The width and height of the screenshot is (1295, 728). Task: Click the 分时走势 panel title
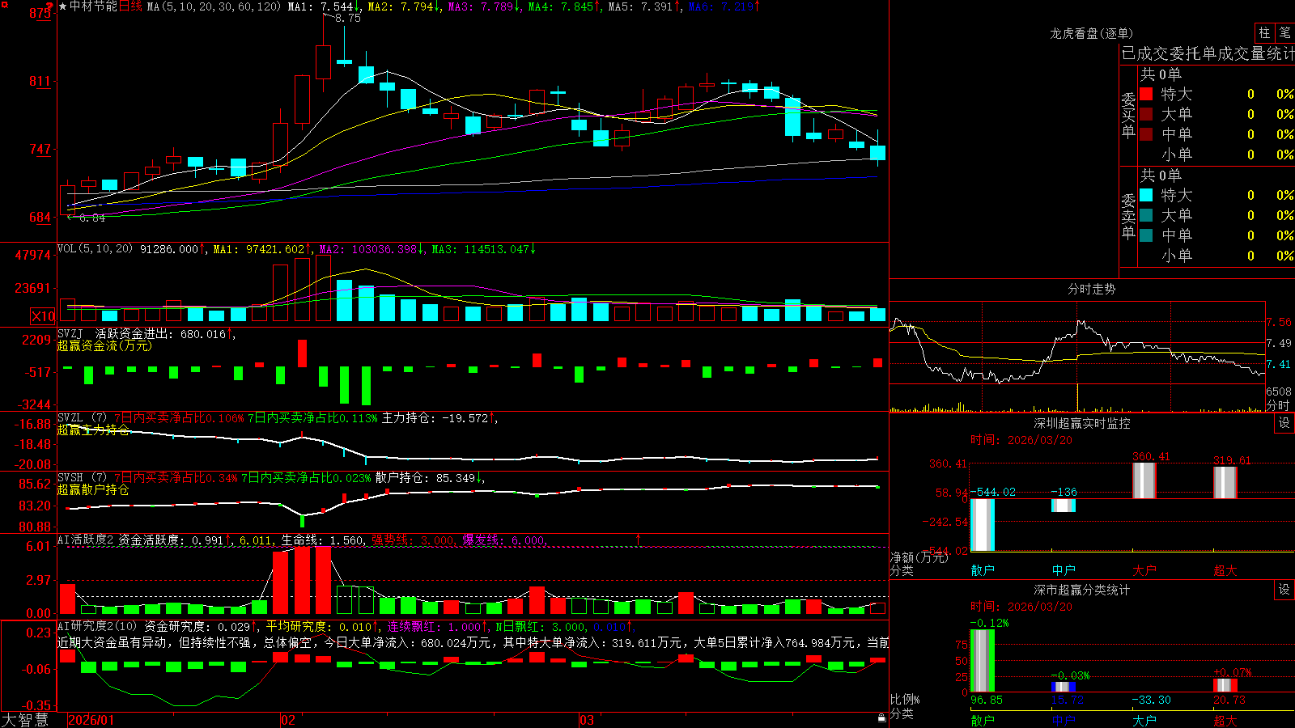[1091, 289]
